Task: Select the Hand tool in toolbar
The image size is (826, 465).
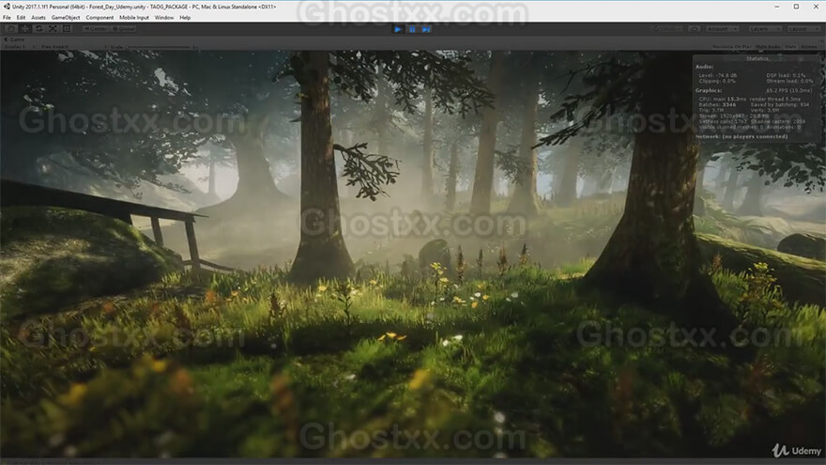Action: [x=10, y=28]
